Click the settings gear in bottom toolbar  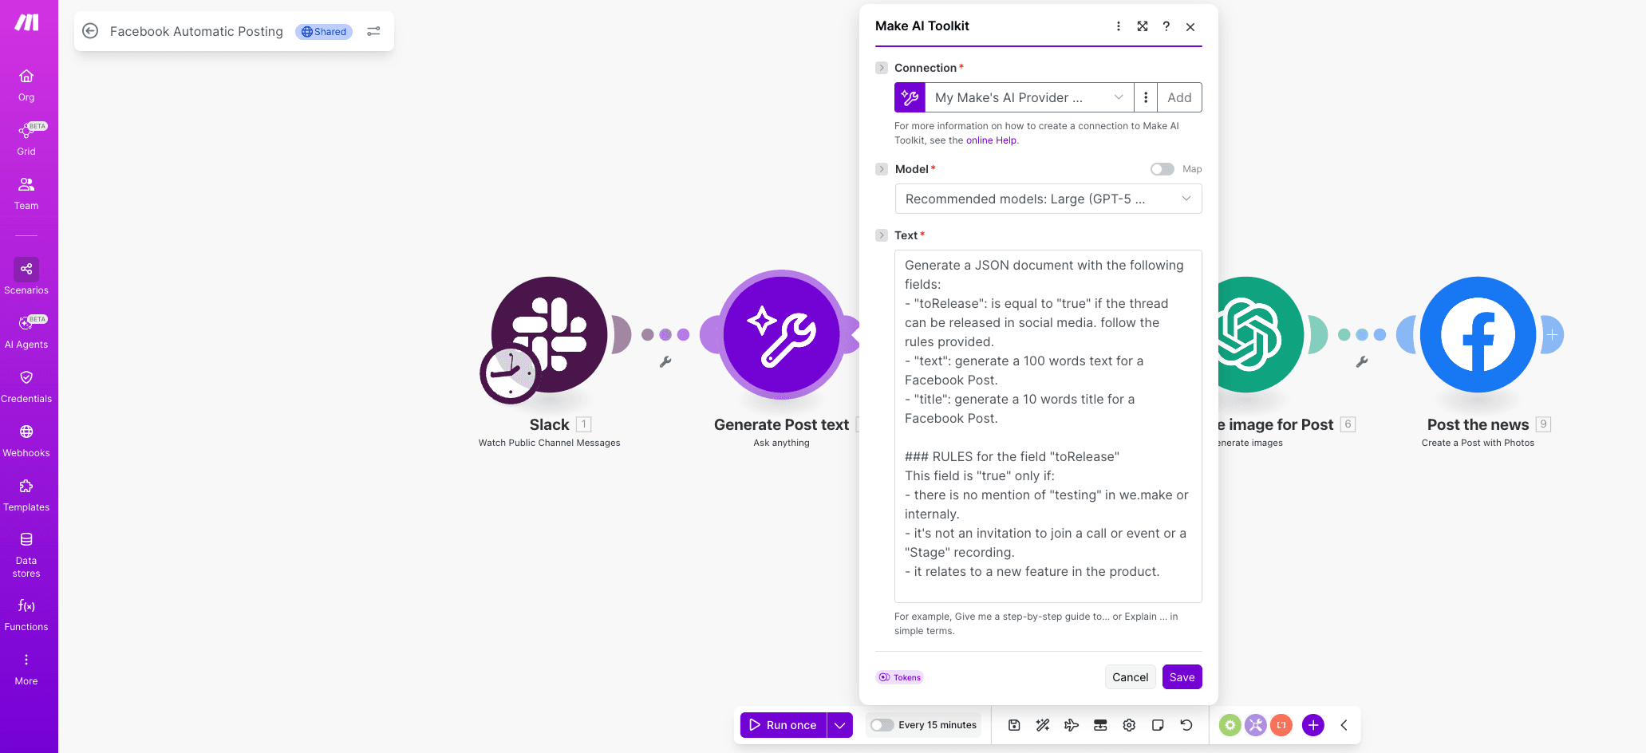tap(1129, 725)
